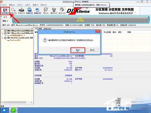The height and width of the screenshot is (113, 151).
Task: Click the 格式化 format toolbar icon
Action: coord(46,11)
